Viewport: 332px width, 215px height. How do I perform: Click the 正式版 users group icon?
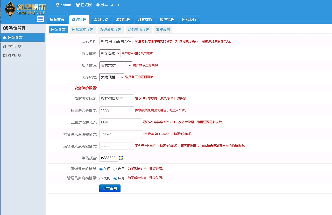[x=78, y=5]
